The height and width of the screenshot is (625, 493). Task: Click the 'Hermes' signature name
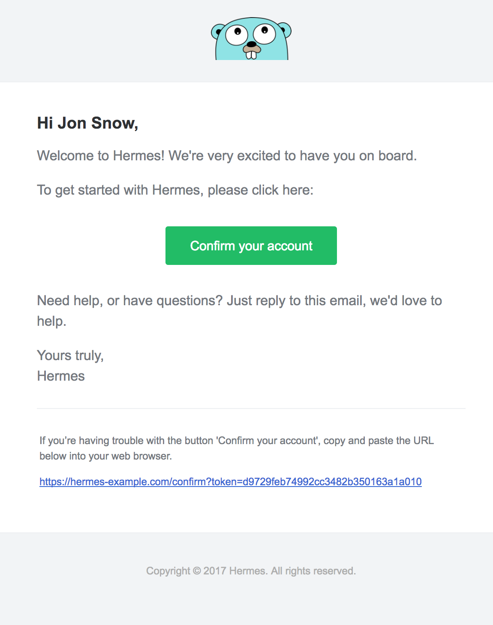(61, 376)
